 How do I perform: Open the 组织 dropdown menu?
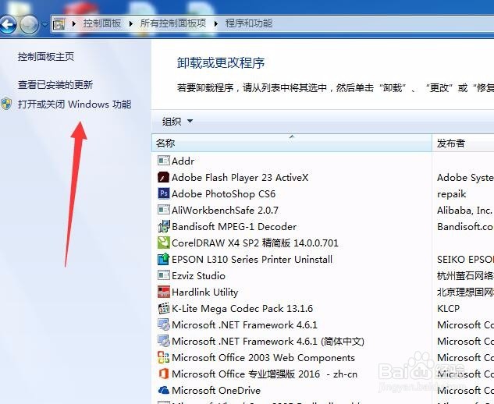pyautogui.click(x=177, y=121)
